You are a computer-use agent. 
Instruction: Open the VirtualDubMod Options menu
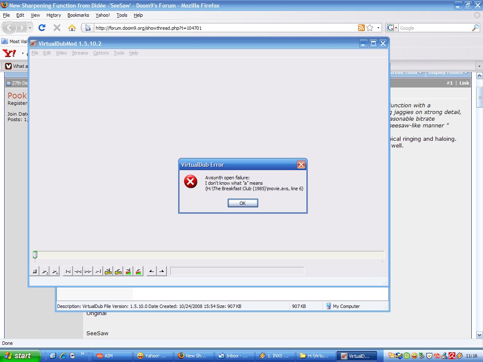click(101, 53)
